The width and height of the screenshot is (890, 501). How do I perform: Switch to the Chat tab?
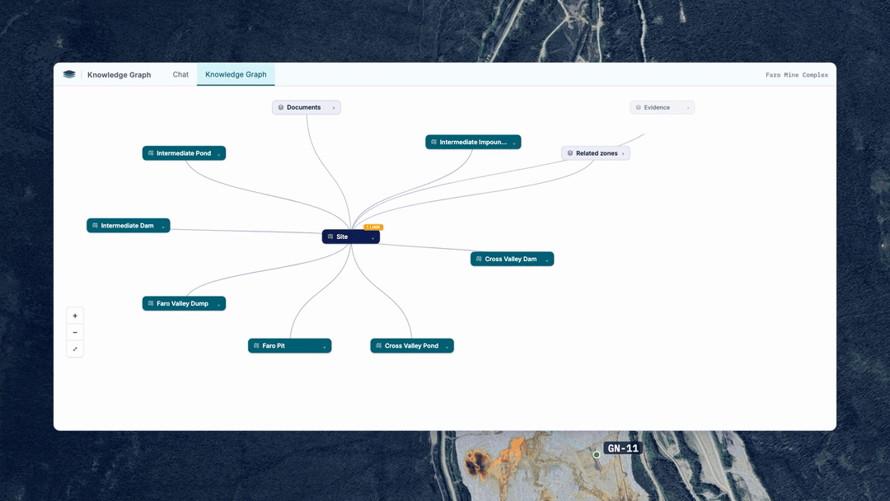pyautogui.click(x=180, y=74)
